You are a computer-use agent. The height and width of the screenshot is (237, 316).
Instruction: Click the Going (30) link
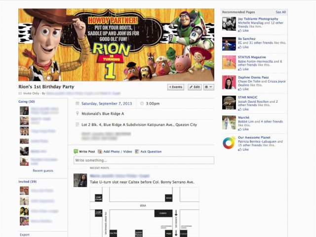pos(27,102)
